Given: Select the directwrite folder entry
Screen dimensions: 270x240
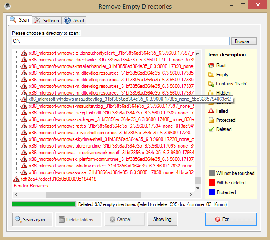Looking at the screenshot, I should (x=112, y=60).
